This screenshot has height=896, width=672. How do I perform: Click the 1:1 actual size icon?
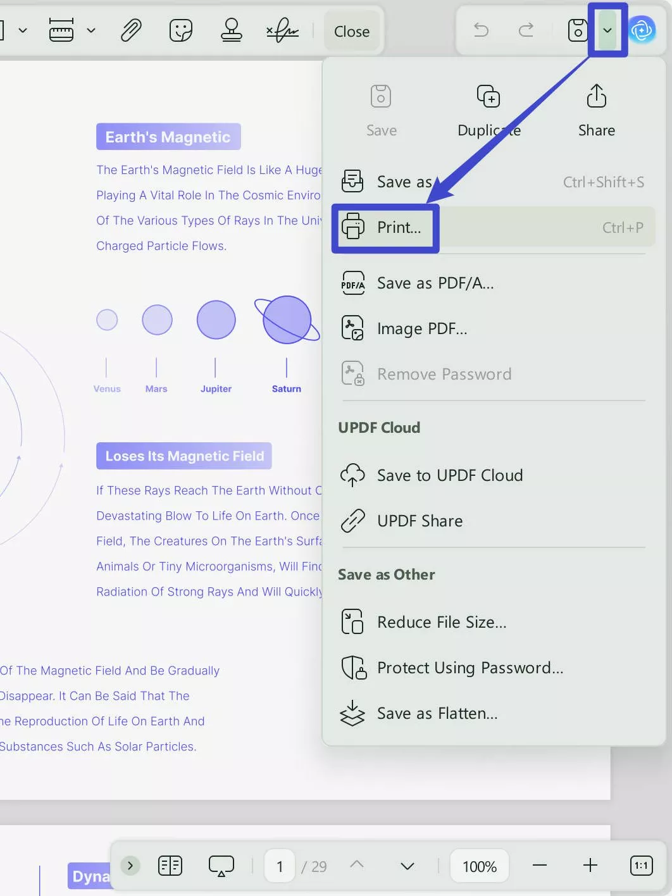click(641, 865)
